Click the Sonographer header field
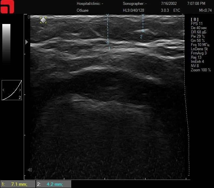214x188 pixels. tap(135, 4)
